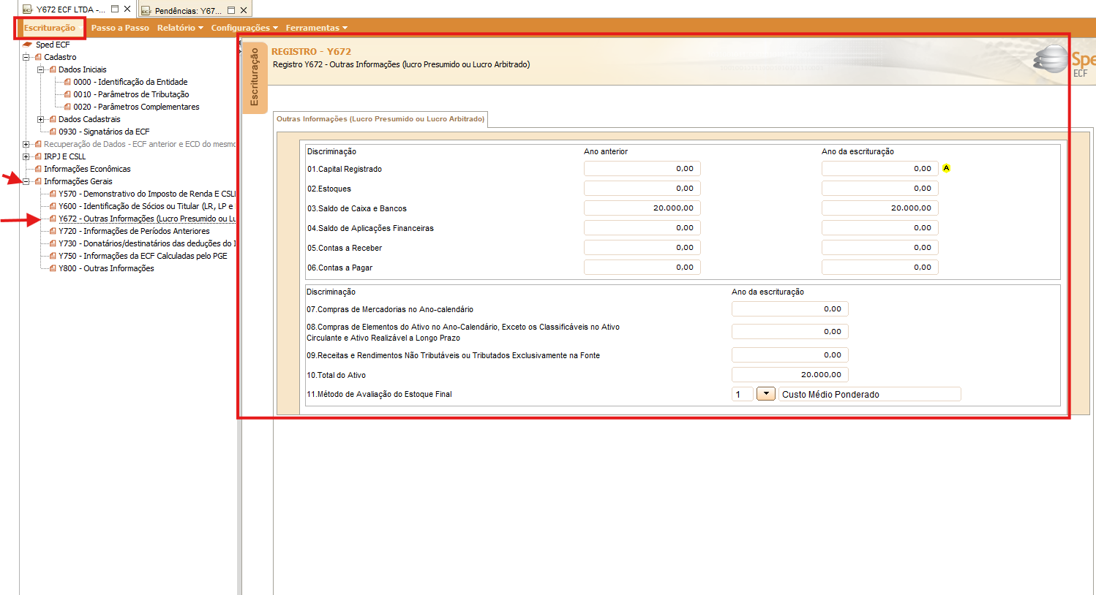Open the Ferramentas menu
Screen dimensions: 1096x595
pos(316,28)
